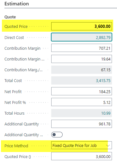Image resolution: width=117 pixels, height=165 pixels.
Task: Click the bottom Quoted Price () field
Action: click(82, 156)
